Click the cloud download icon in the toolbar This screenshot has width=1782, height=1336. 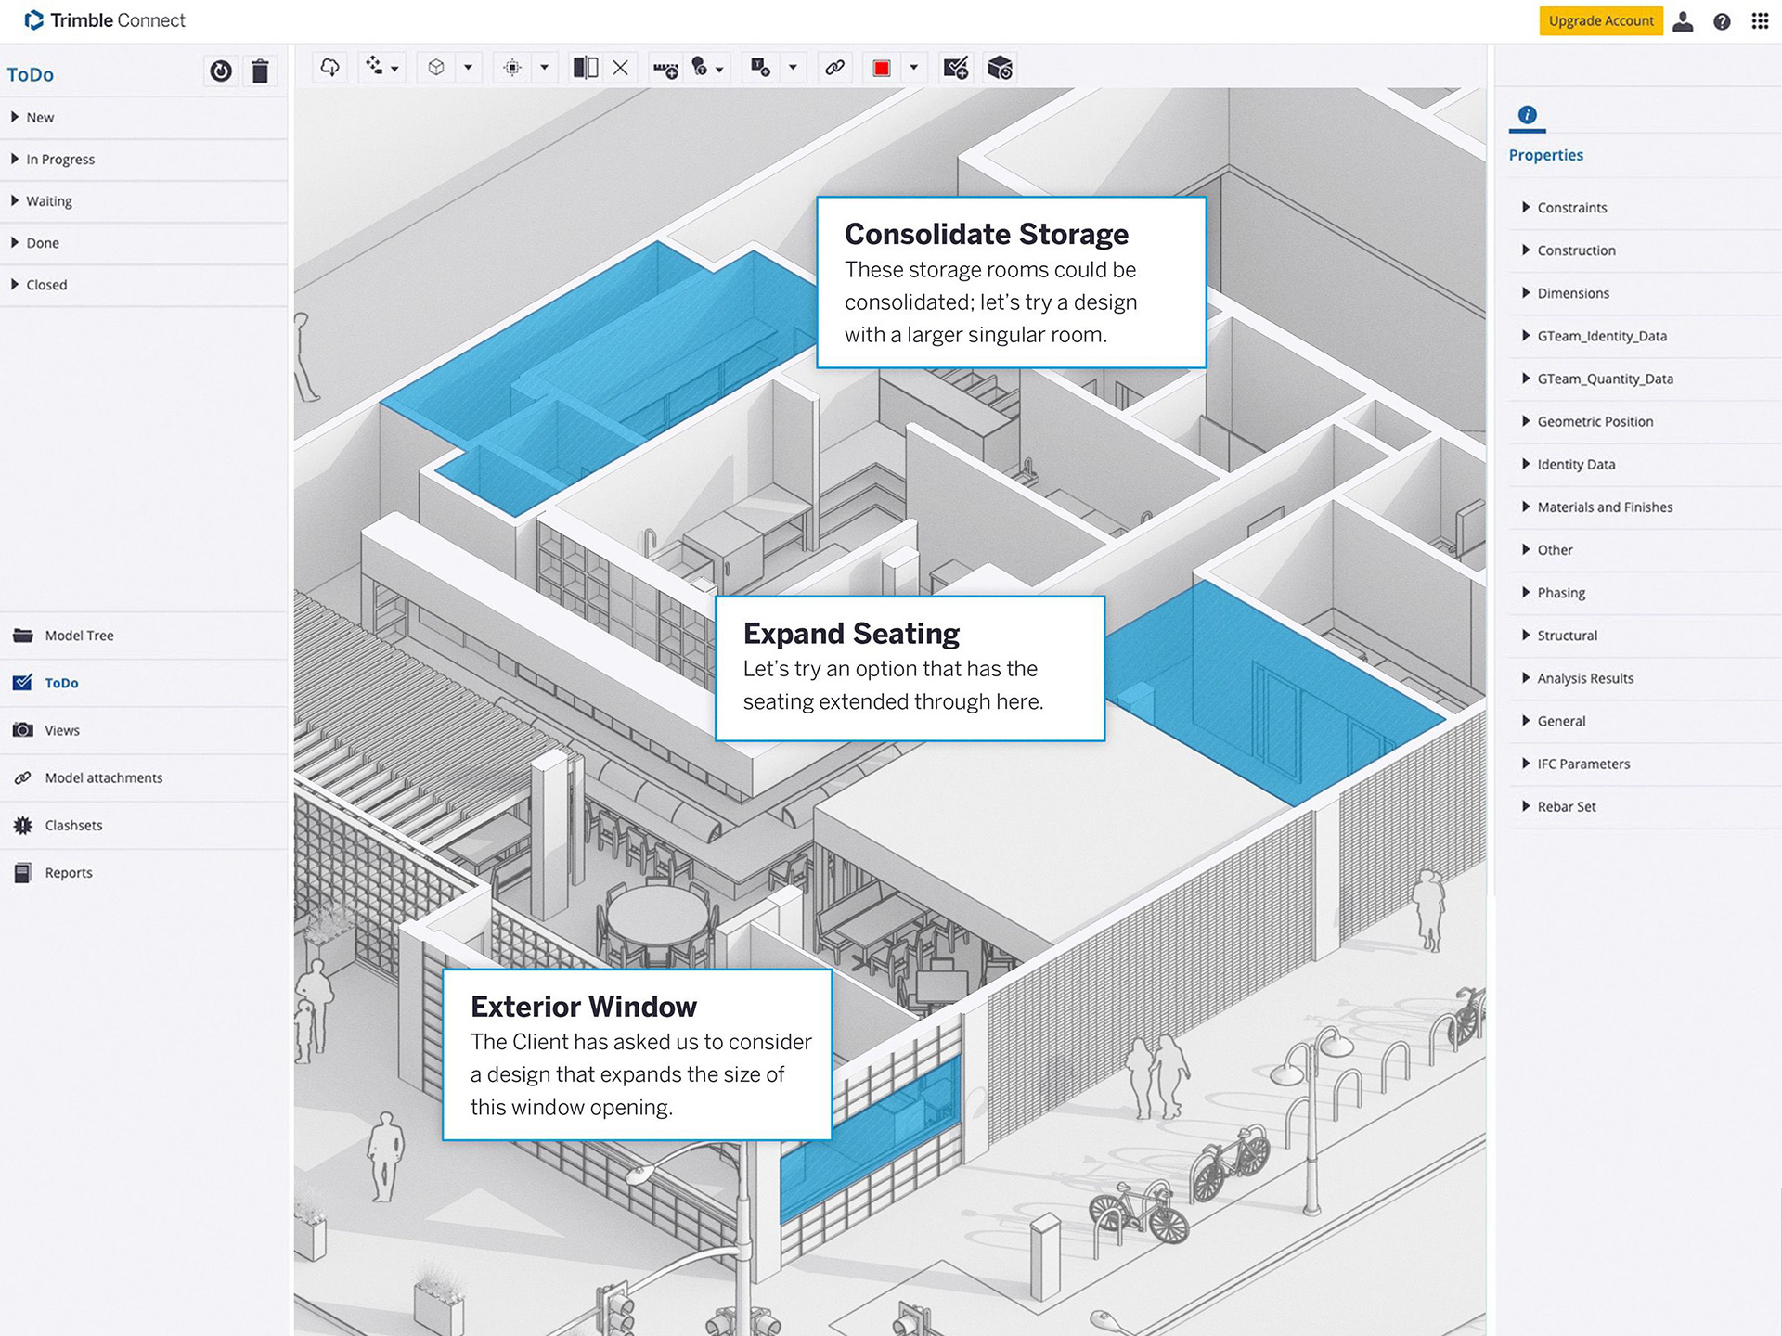[x=329, y=68]
